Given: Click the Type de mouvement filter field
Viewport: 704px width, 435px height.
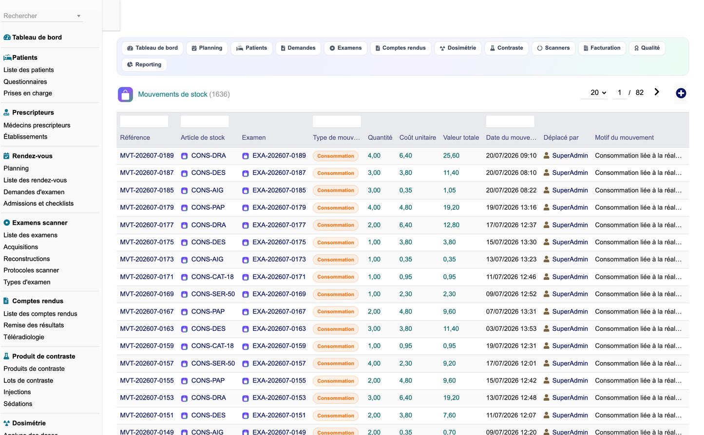Looking at the screenshot, I should pos(337,122).
